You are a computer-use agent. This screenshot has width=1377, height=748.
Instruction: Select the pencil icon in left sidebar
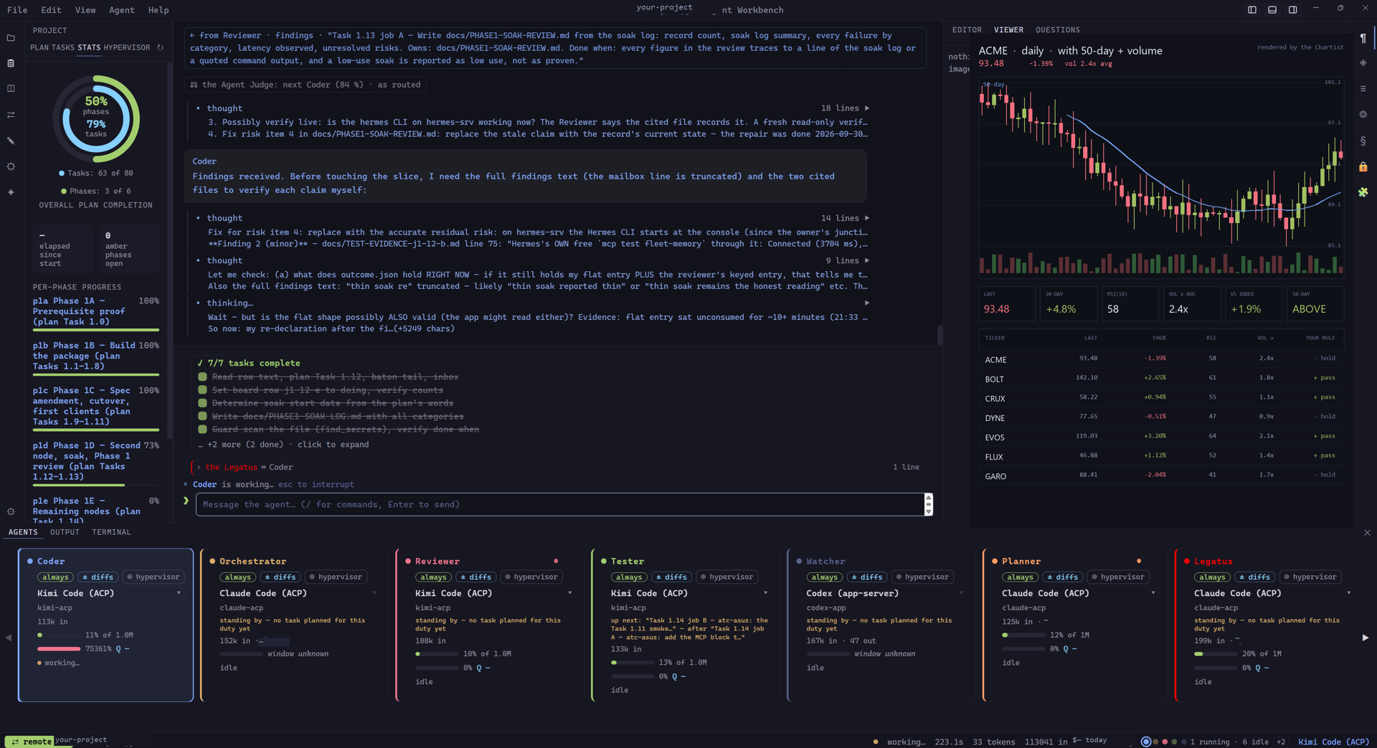point(11,141)
